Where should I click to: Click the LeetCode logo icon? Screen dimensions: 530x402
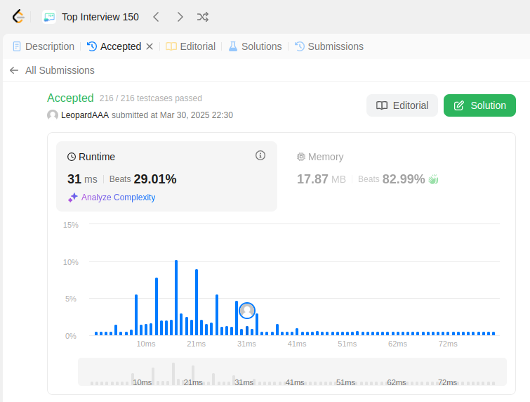pos(18,17)
